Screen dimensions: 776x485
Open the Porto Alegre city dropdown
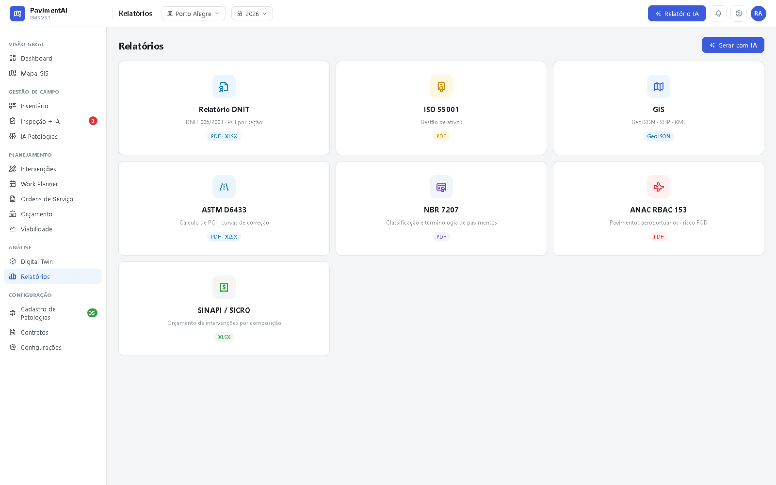coord(194,14)
